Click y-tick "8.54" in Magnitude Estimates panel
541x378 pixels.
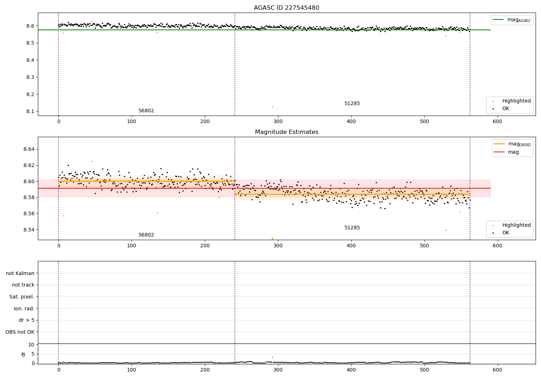click(29, 230)
